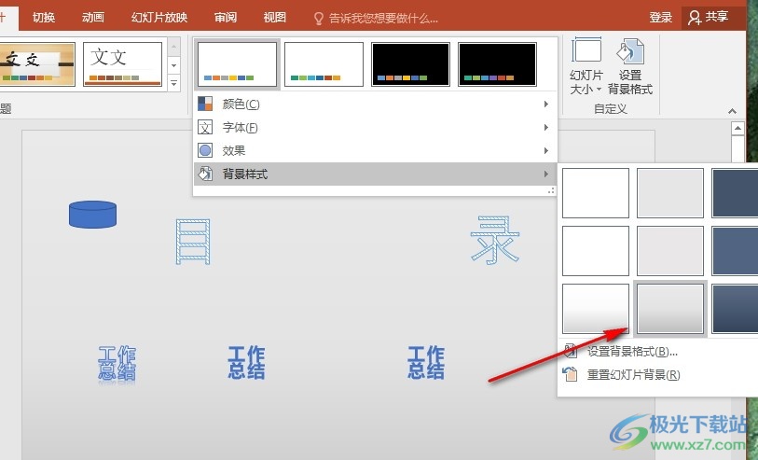This screenshot has width=758, height=460.
Task: Click the 重置幻灯片背景 icon
Action: click(x=571, y=374)
